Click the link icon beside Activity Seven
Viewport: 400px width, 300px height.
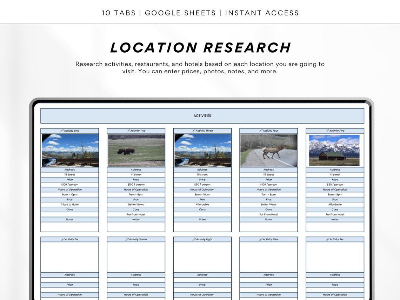pyautogui.click(x=127, y=239)
